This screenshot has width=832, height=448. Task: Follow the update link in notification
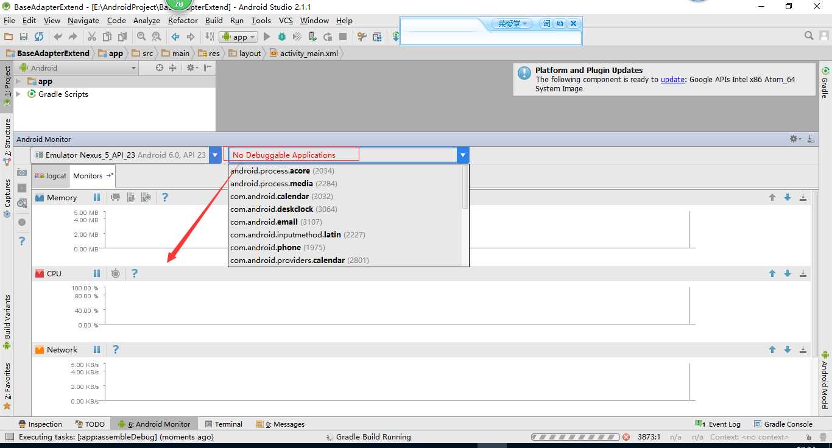tap(672, 79)
